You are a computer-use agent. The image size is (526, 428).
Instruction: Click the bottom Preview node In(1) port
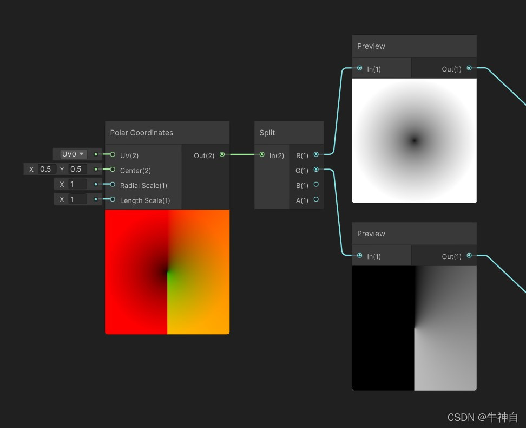coord(360,255)
